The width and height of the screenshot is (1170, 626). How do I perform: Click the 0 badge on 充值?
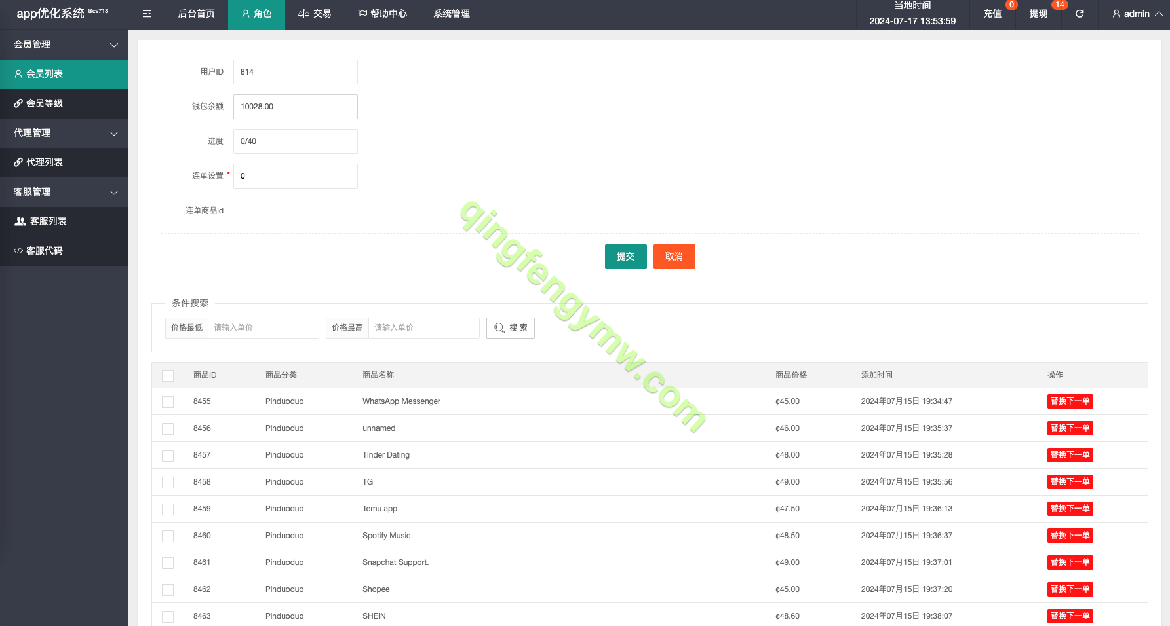pyautogui.click(x=1011, y=5)
